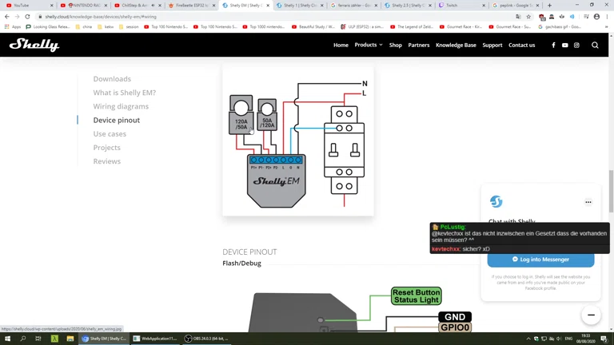This screenshot has height=345, width=614.
Task: Expand the Products dropdown menu
Action: (368, 46)
